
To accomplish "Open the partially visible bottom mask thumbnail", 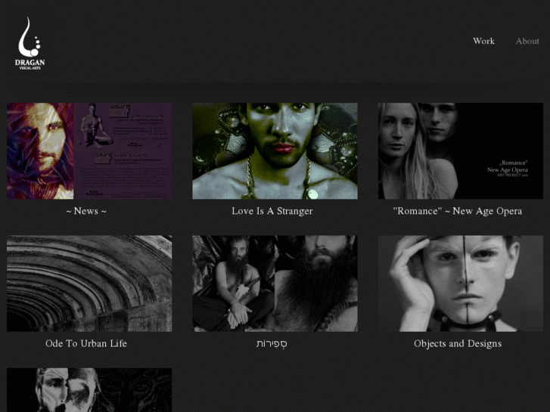I will [x=89, y=390].
